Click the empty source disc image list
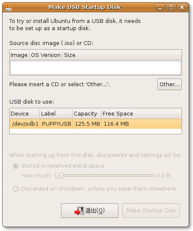 tap(95, 68)
